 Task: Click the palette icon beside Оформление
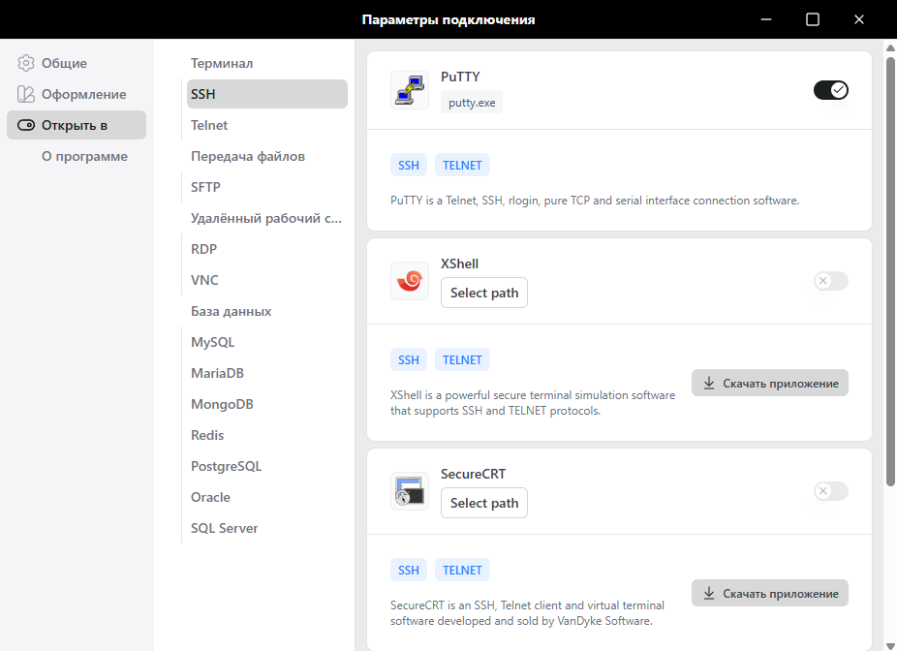26,94
